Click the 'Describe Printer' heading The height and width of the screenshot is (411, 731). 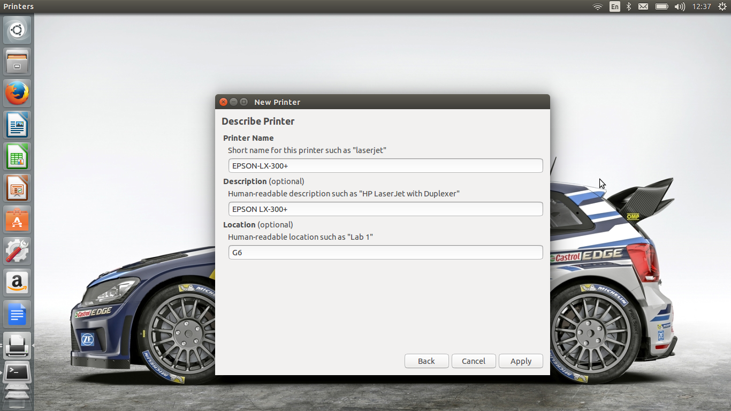(x=258, y=121)
